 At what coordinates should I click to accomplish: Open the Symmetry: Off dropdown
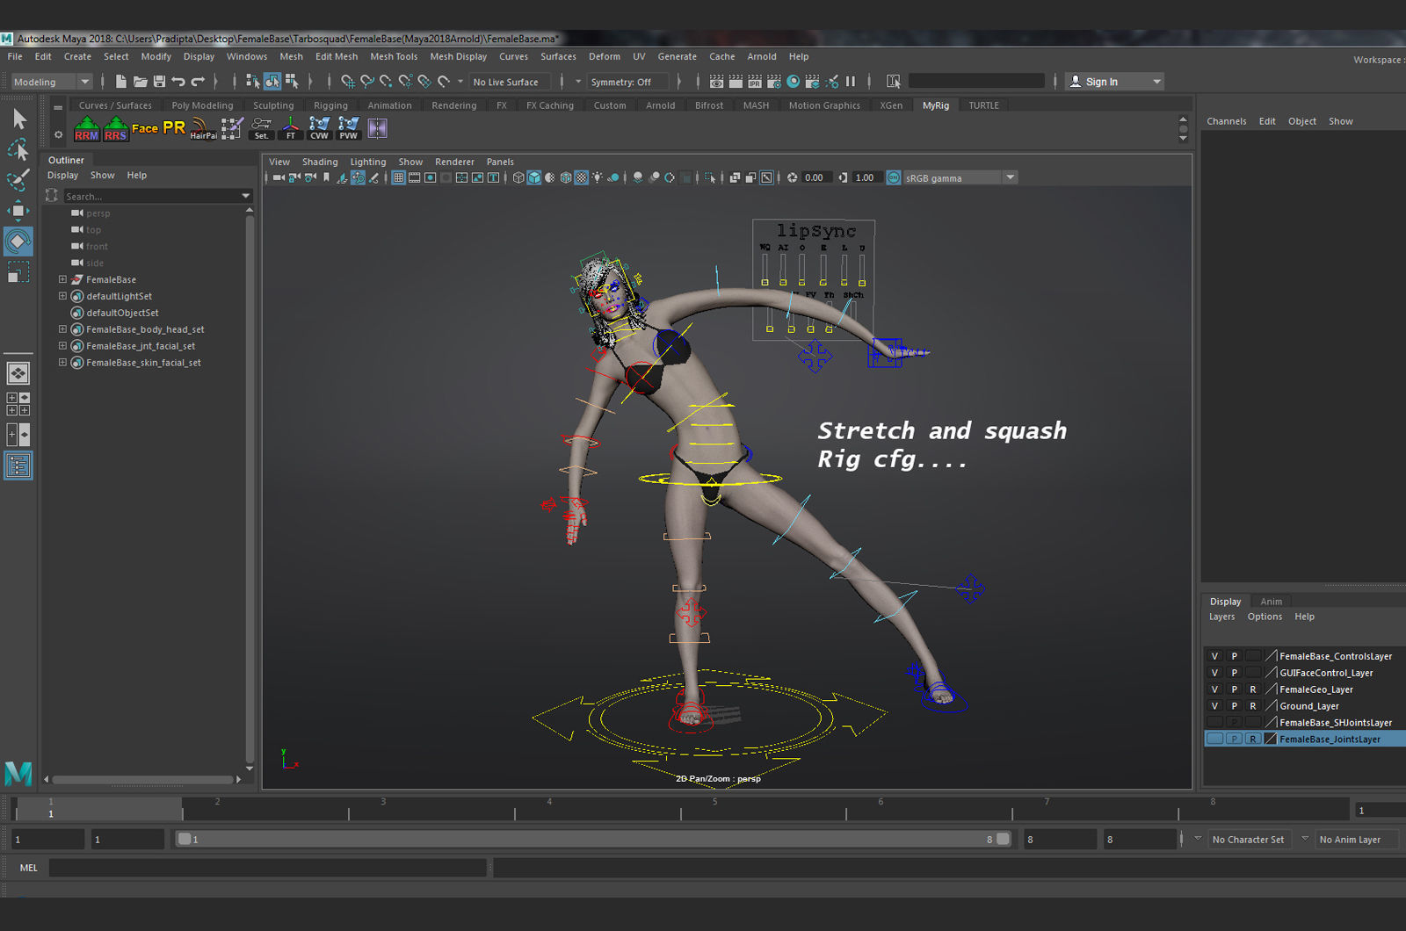pyautogui.click(x=628, y=82)
